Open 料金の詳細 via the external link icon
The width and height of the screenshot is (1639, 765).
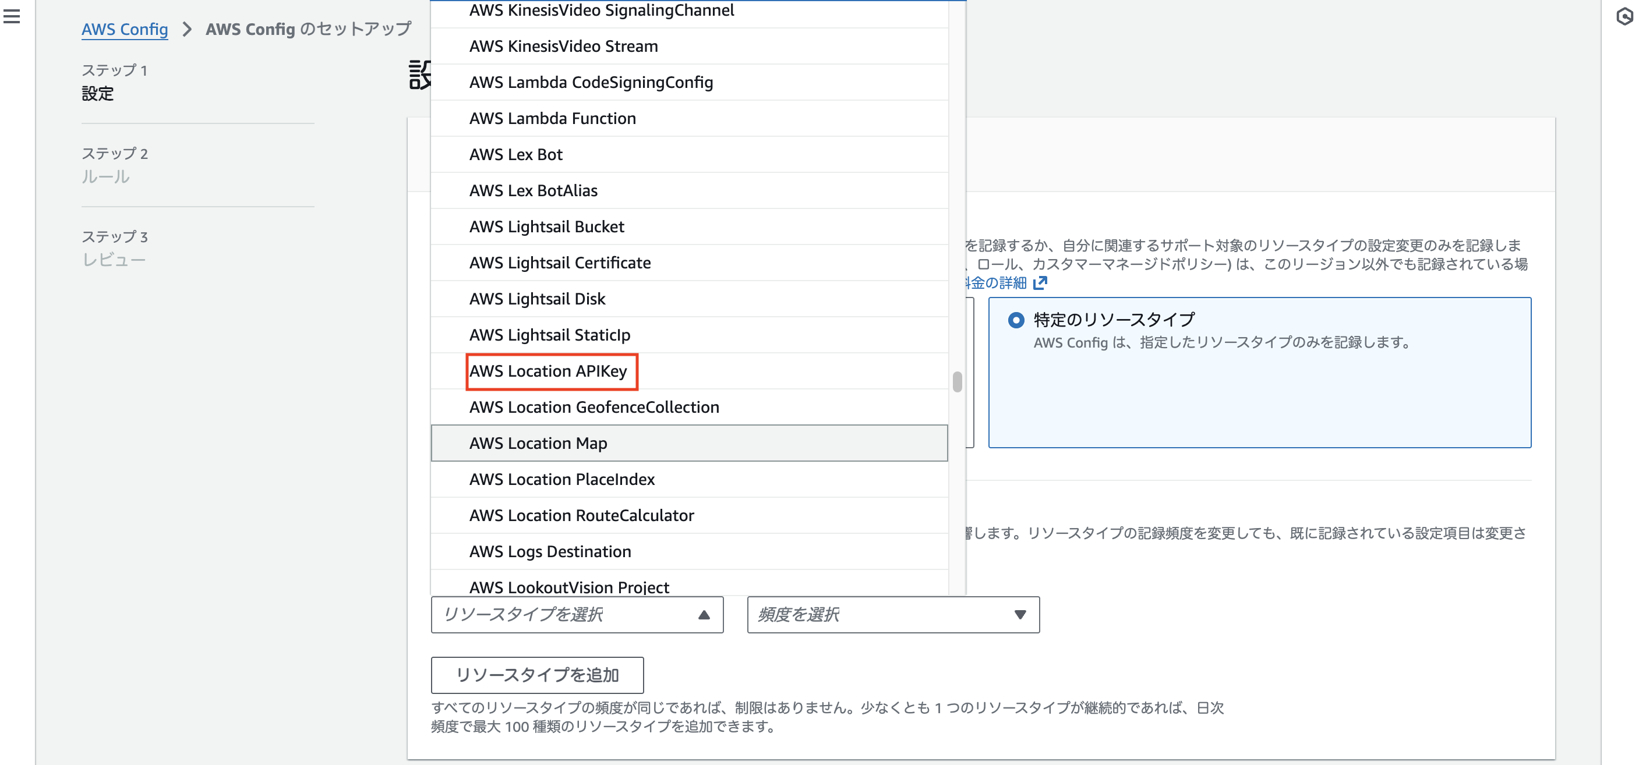point(1041,282)
